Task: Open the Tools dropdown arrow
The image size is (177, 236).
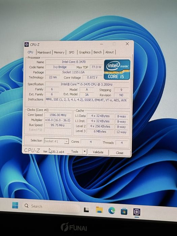Action: [x=85, y=151]
